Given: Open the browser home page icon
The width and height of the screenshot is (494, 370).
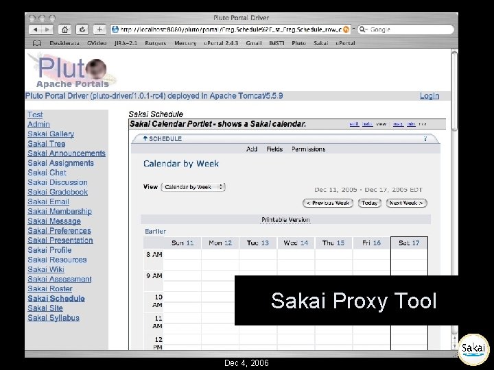Looking at the screenshot, I should (64, 29).
